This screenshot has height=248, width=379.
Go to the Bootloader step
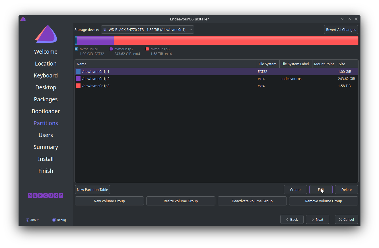pos(46,111)
